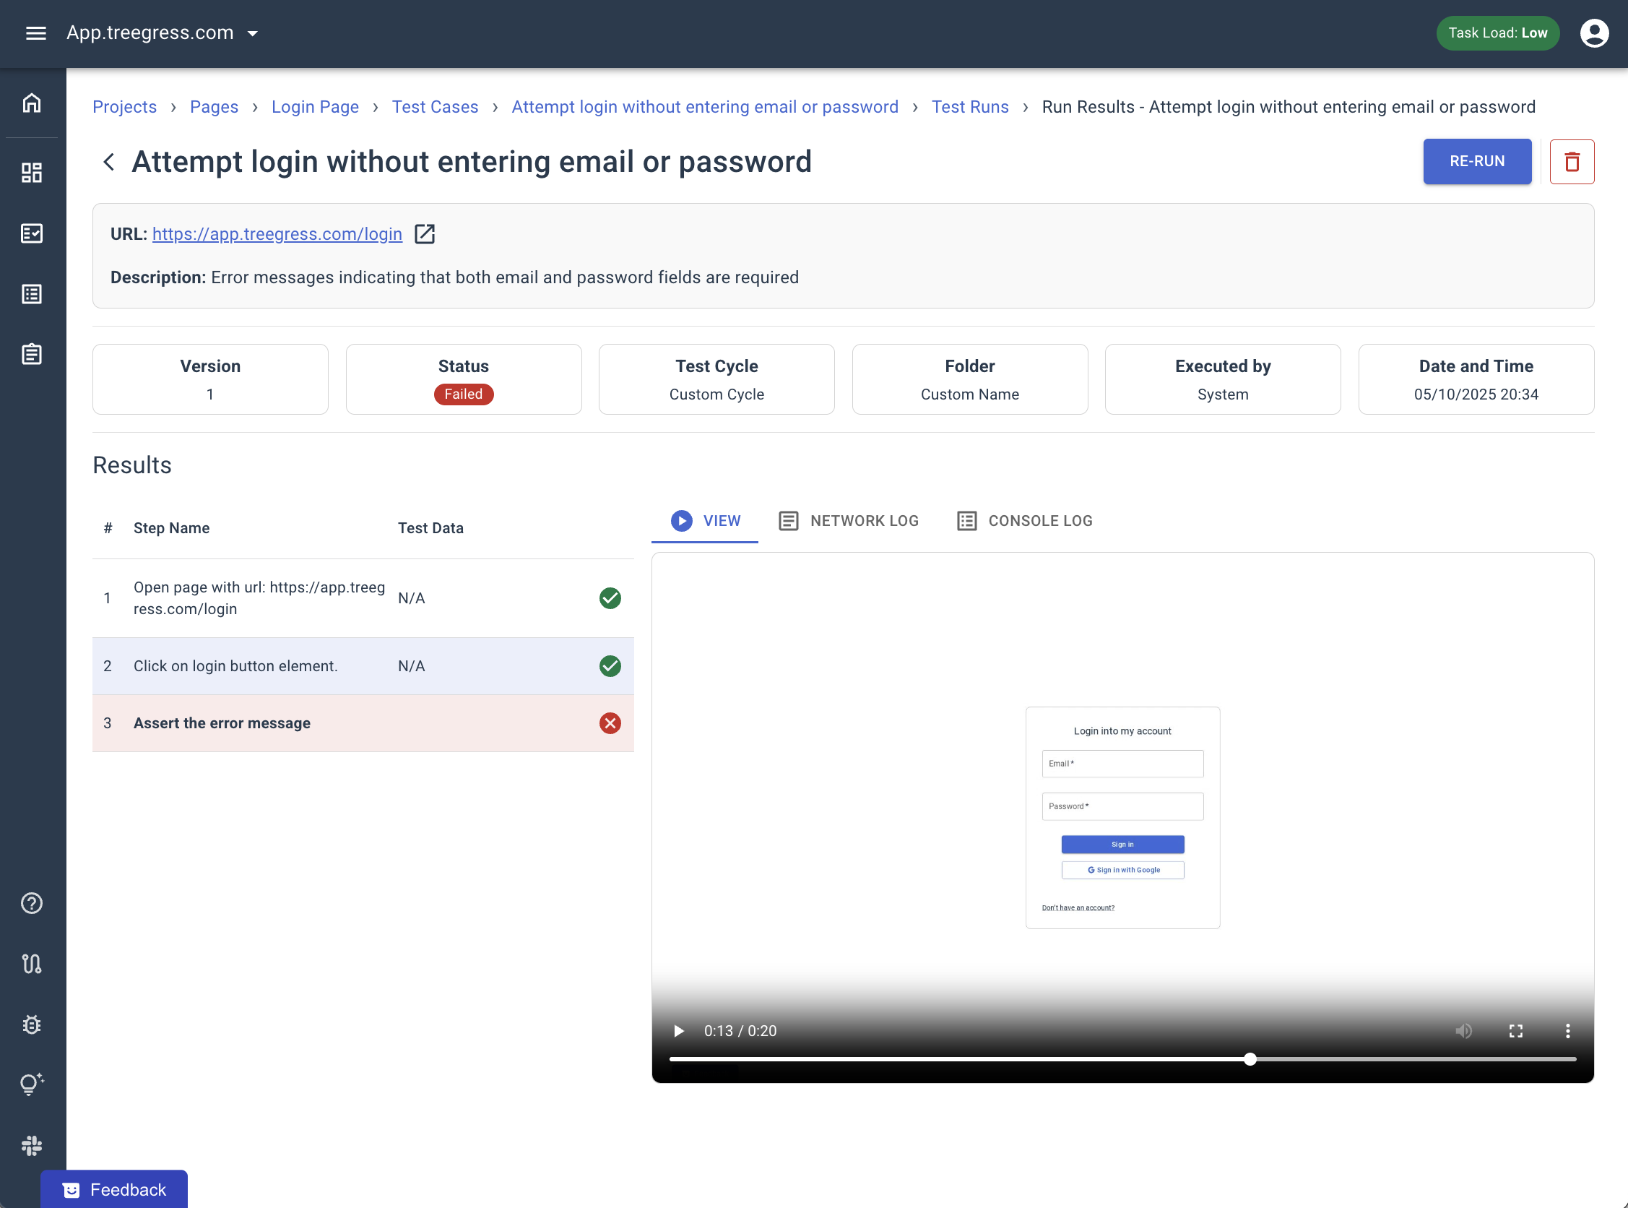Viewport: 1628px width, 1208px height.
Task: Delete run using red trash icon
Action: point(1572,162)
